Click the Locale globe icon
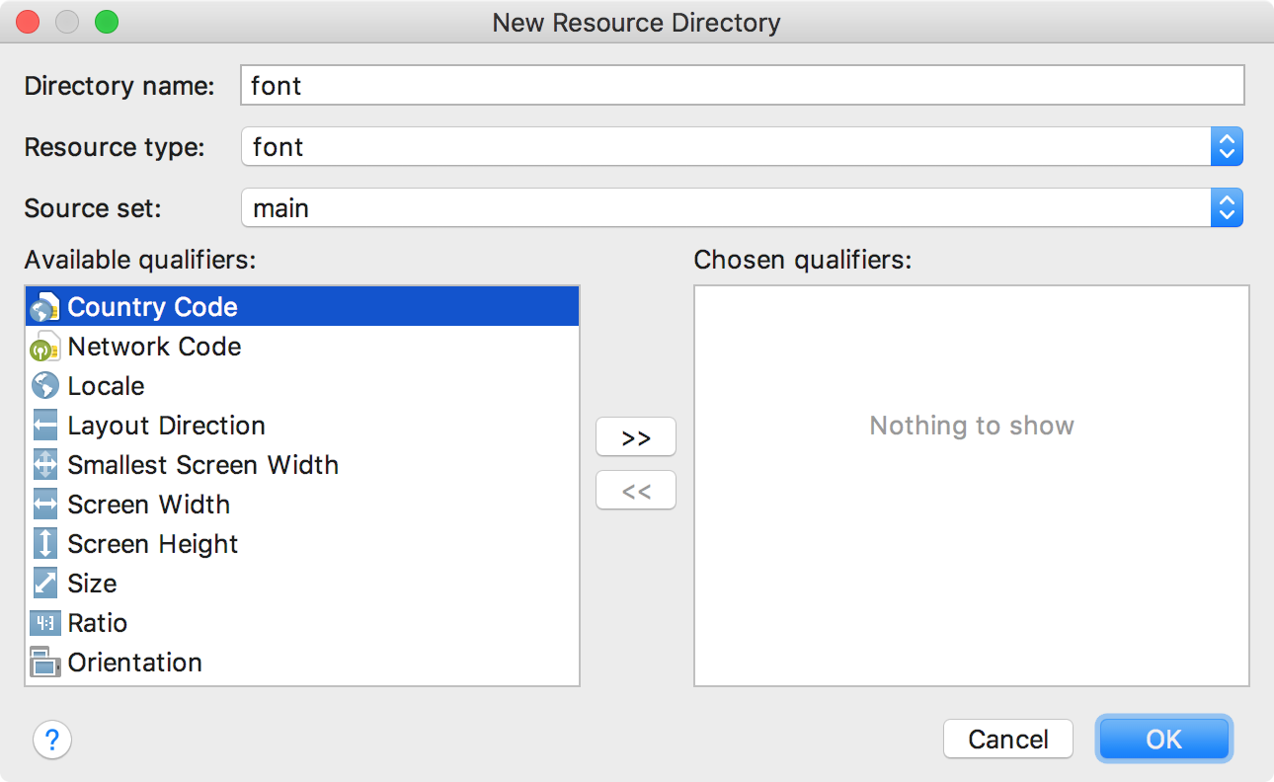 [x=44, y=385]
